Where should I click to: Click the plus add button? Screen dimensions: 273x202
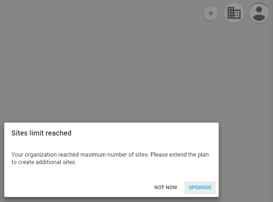pyautogui.click(x=211, y=13)
